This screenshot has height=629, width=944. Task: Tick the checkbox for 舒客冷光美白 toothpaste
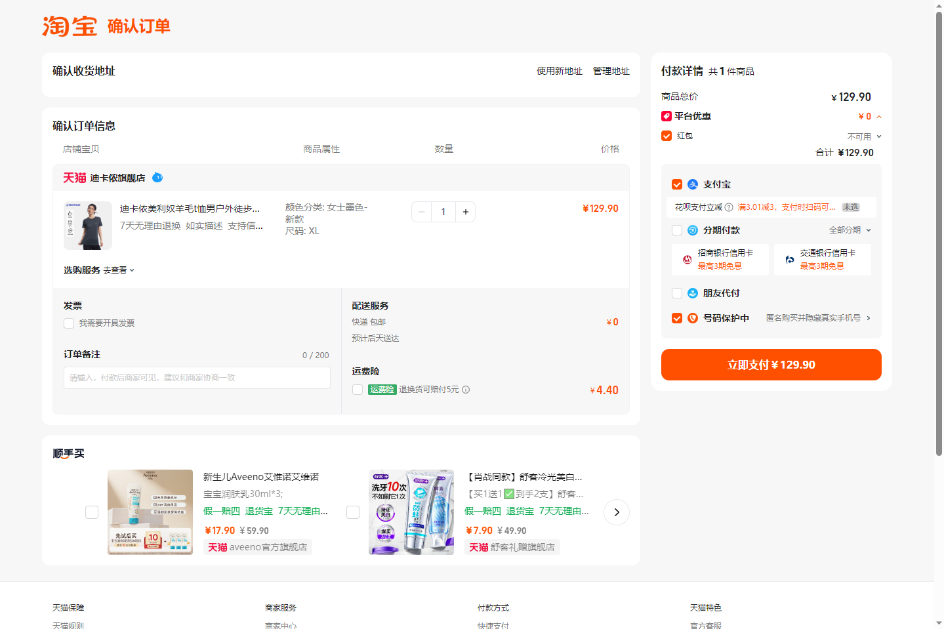click(353, 512)
